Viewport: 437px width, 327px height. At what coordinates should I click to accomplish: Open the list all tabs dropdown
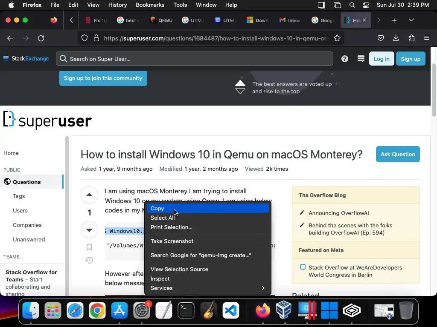click(411, 20)
